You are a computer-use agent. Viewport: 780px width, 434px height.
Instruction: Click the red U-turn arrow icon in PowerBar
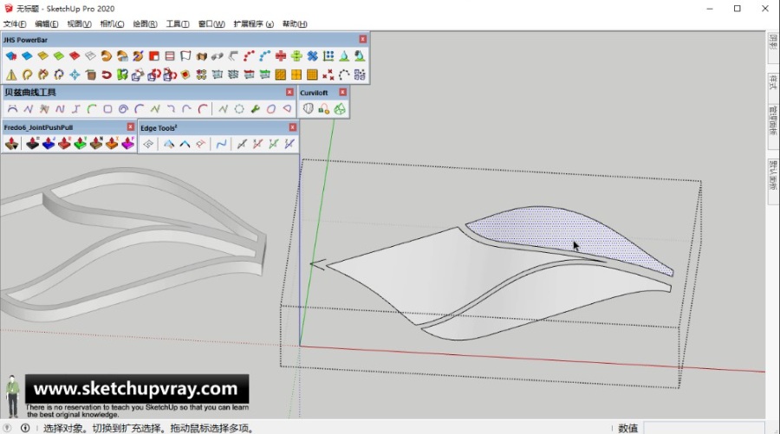coord(107,74)
